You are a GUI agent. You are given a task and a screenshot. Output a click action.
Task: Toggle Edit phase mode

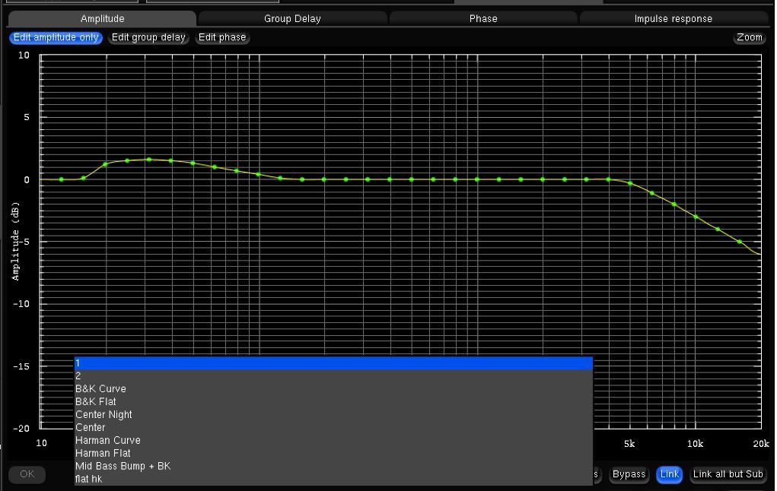coord(222,37)
